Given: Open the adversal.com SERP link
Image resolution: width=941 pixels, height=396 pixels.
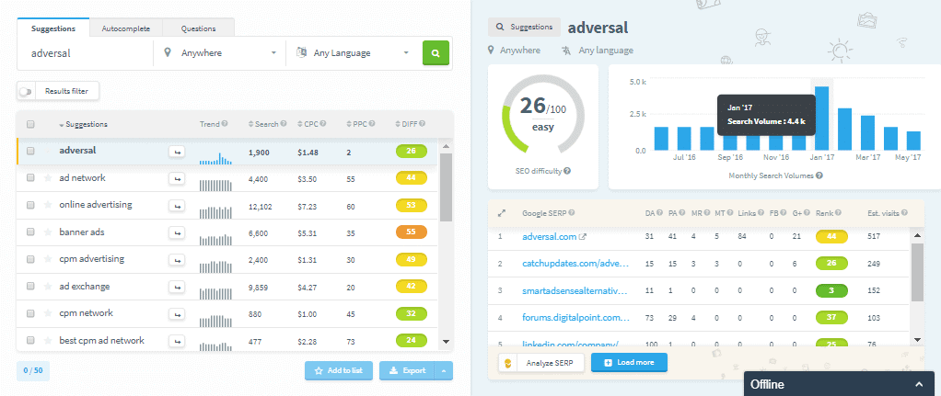Looking at the screenshot, I should 549,237.
